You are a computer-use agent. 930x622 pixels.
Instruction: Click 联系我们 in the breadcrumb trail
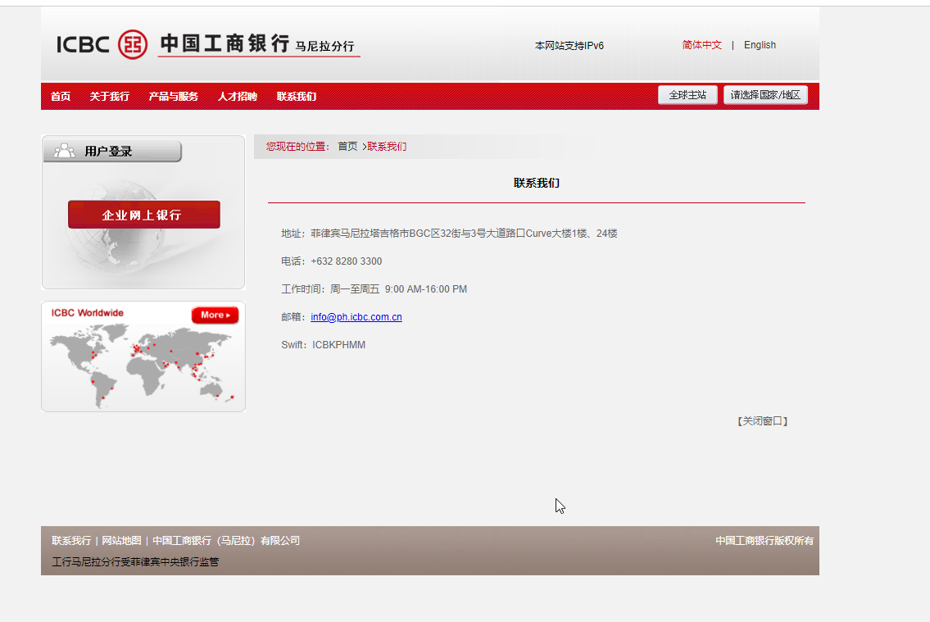387,147
